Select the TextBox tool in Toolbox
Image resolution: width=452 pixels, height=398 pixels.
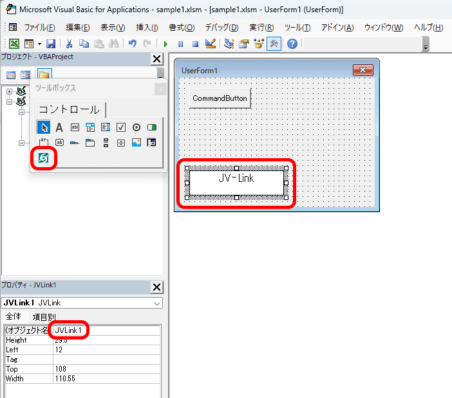(75, 127)
